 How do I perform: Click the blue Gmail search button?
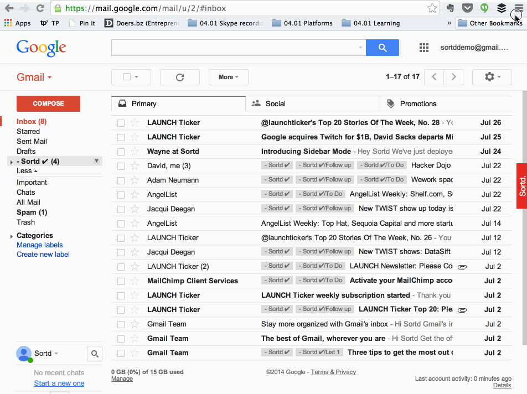click(x=382, y=48)
